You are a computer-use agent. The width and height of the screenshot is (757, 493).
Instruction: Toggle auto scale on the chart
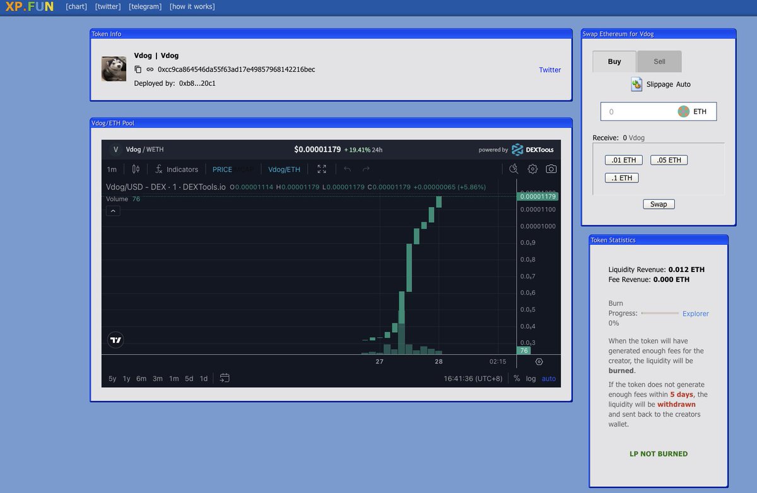(549, 379)
